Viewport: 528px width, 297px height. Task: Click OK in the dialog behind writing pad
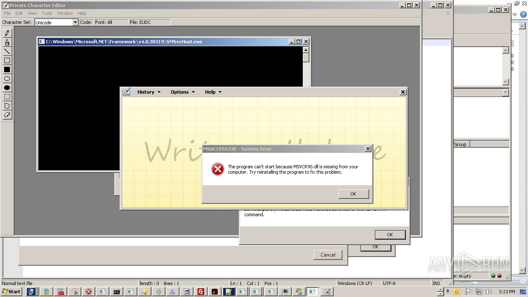[390, 234]
